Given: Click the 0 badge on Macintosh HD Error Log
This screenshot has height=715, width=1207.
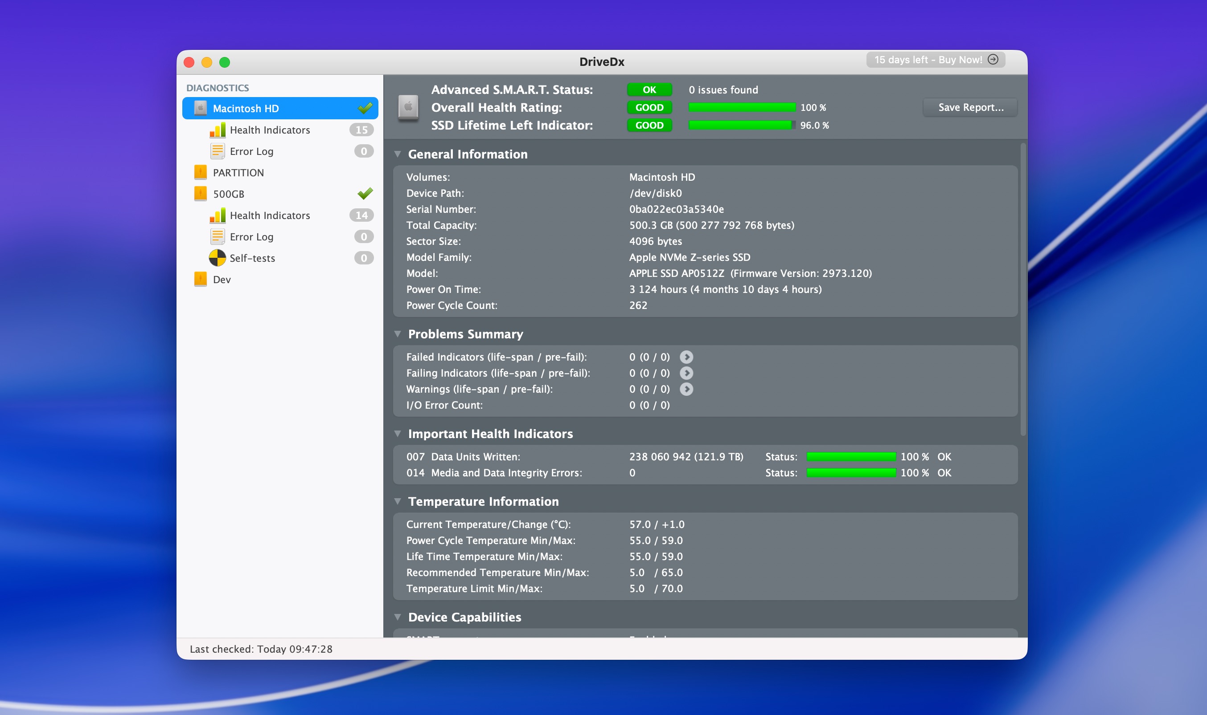Looking at the screenshot, I should [x=364, y=151].
